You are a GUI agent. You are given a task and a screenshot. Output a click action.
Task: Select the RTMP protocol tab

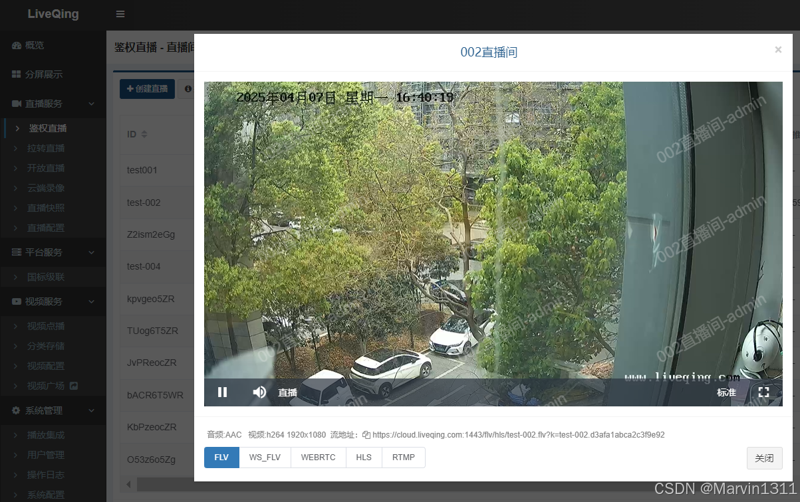[403, 458]
